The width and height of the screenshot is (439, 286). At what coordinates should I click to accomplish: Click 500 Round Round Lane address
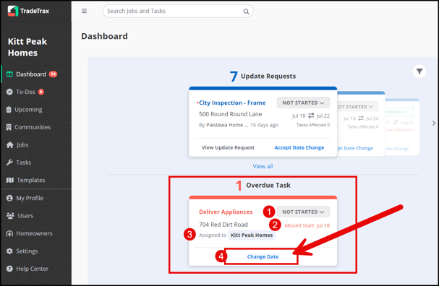(231, 114)
